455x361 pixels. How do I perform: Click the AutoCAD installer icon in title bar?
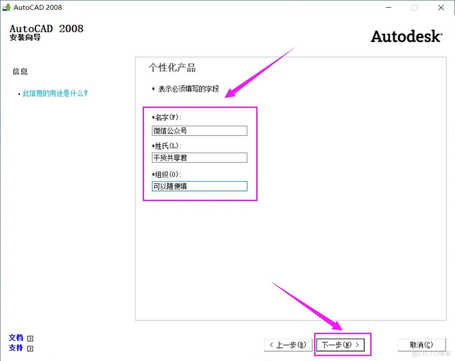coord(6,7)
